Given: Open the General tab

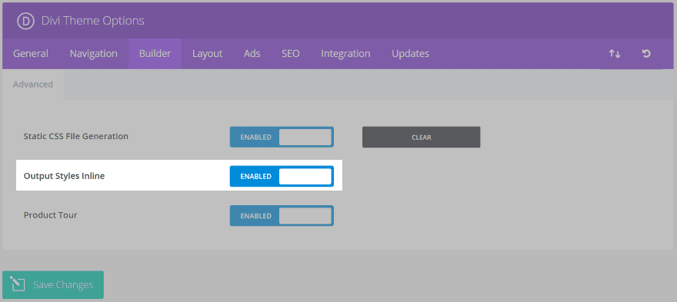Looking at the screenshot, I should [31, 54].
